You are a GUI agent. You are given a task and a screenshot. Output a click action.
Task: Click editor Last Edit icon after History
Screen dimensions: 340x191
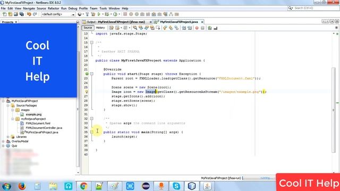(112, 28)
